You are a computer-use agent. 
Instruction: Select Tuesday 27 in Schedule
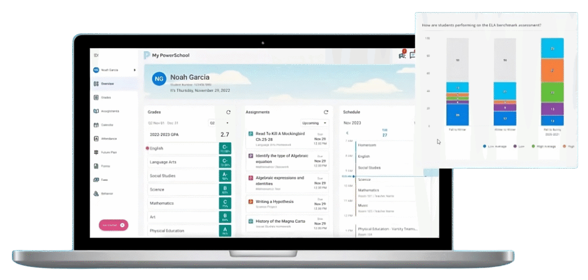pos(385,133)
